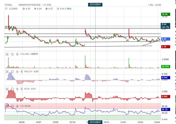Click the red 0.060 MOM value tag
This screenshot has height=124, width=176.
(166, 97)
